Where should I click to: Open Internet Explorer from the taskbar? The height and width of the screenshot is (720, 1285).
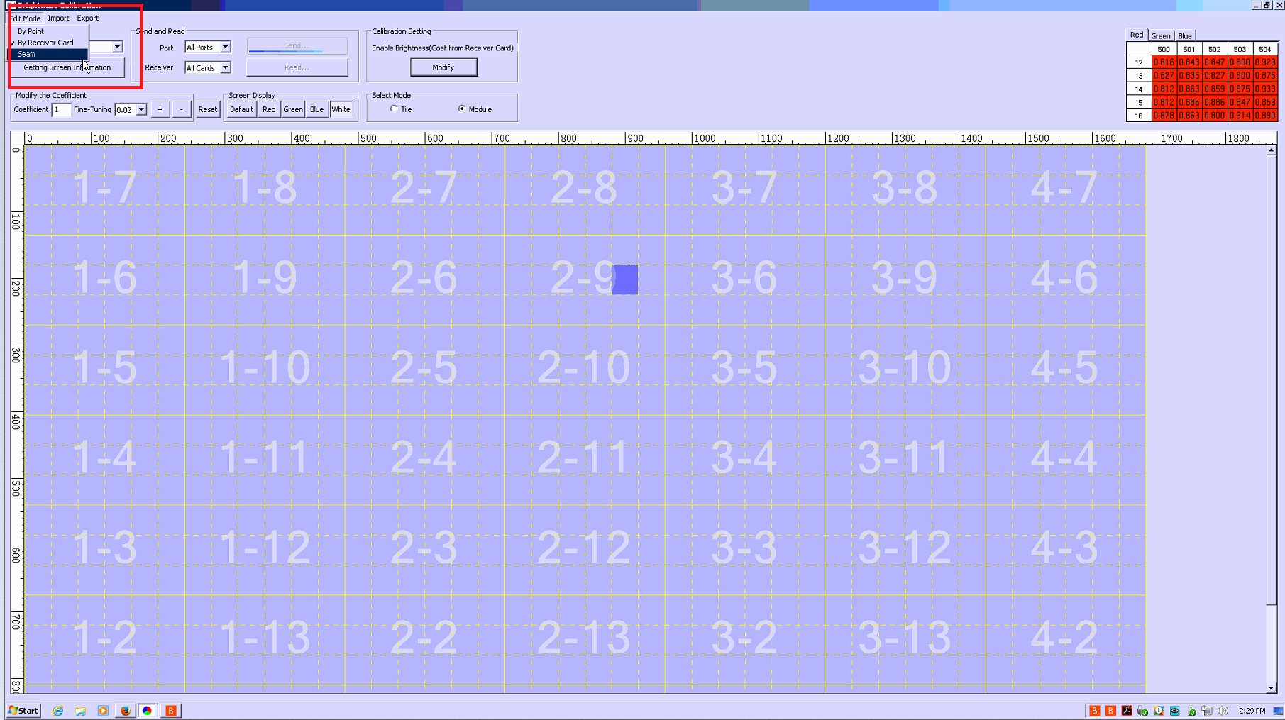(x=58, y=710)
